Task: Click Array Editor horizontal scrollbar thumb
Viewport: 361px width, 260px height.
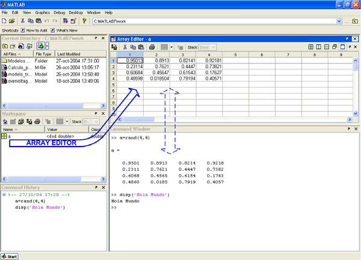Action: 139,119
